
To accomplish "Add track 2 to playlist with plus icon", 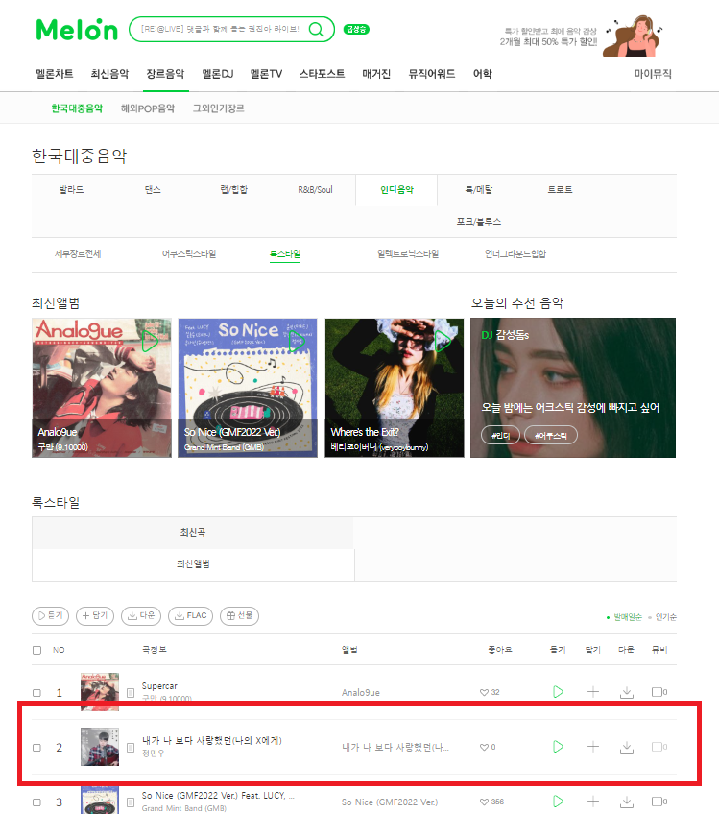I will tap(593, 747).
